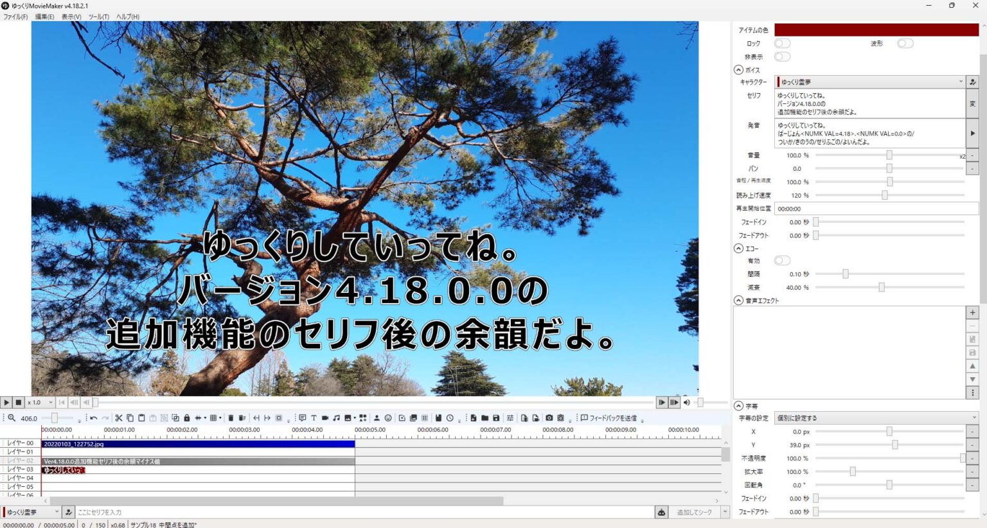Click the music note icon to add audio
The width and height of the screenshot is (987, 528).
click(335, 418)
